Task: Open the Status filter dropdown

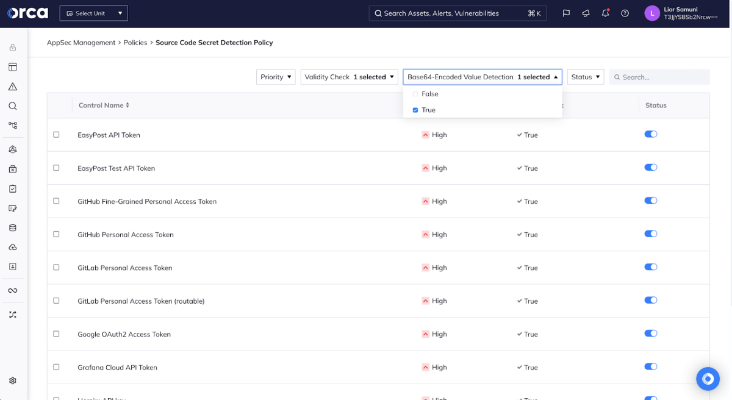Action: [x=586, y=77]
